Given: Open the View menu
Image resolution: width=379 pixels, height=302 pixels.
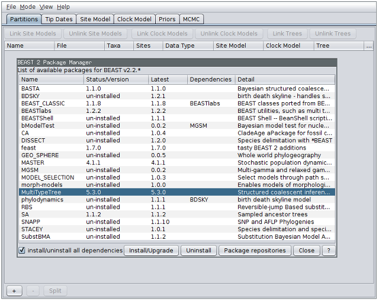Looking at the screenshot, I should 46,7.
